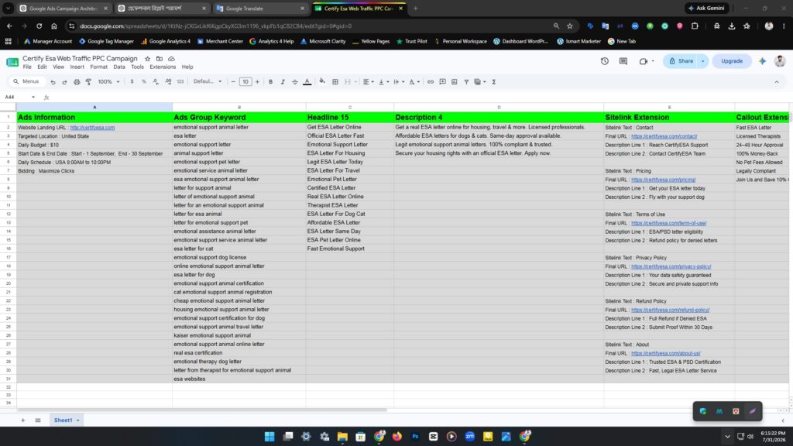Open the Data menu
This screenshot has width=793, height=446.
(x=118, y=67)
